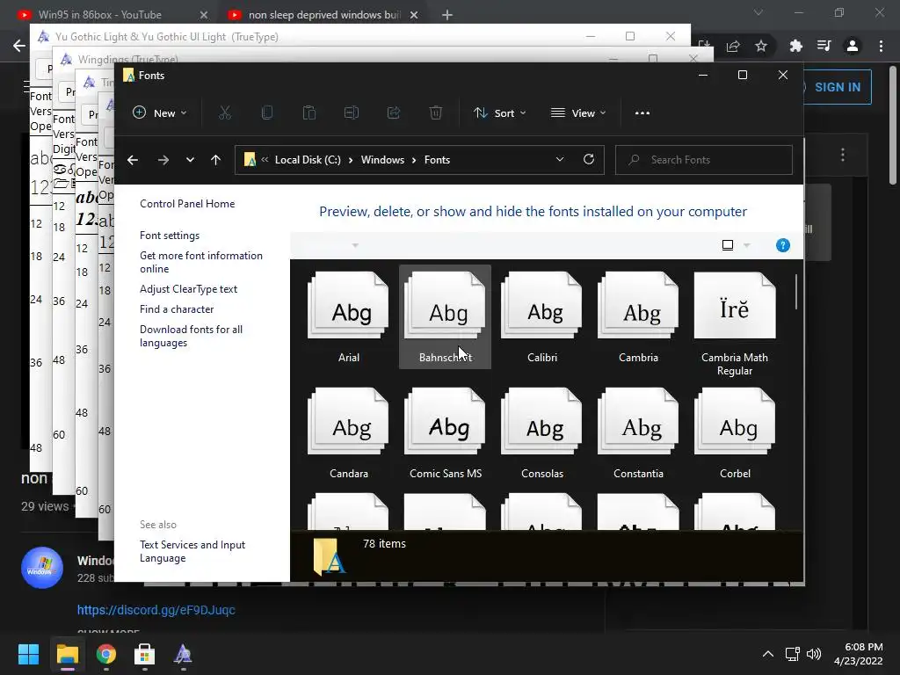The image size is (900, 675).
Task: Click the breadcrumb arrow after Local Disk (C:)
Action: pos(351,160)
